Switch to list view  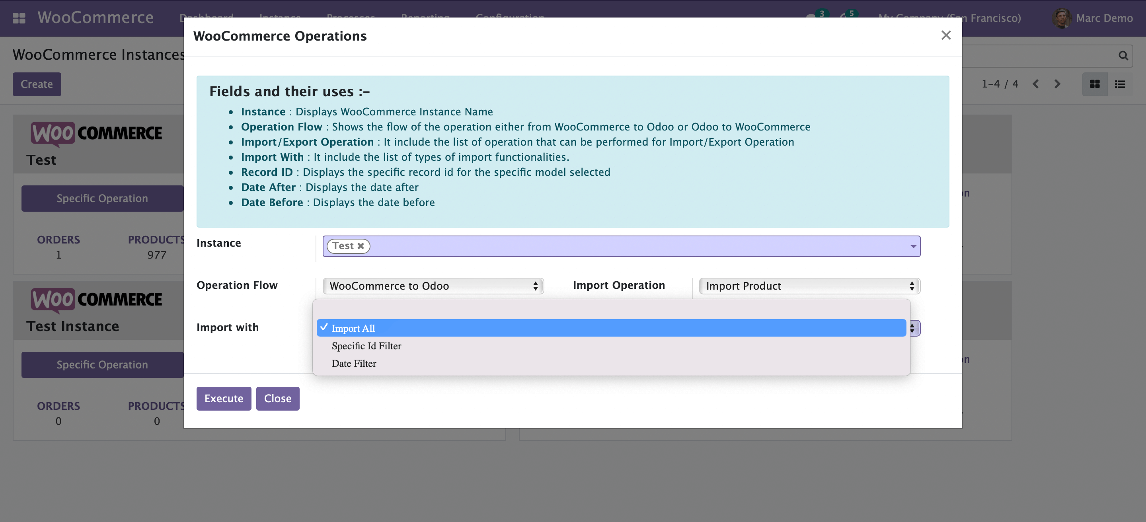click(1120, 84)
